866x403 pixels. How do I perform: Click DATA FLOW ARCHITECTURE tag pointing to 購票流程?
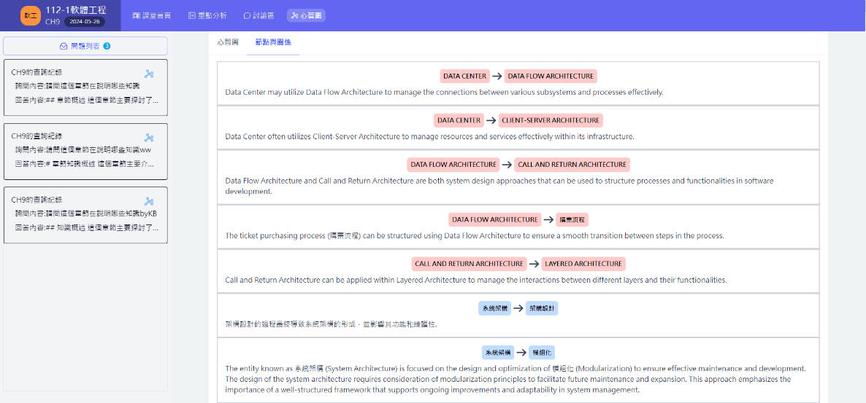pyautogui.click(x=495, y=219)
